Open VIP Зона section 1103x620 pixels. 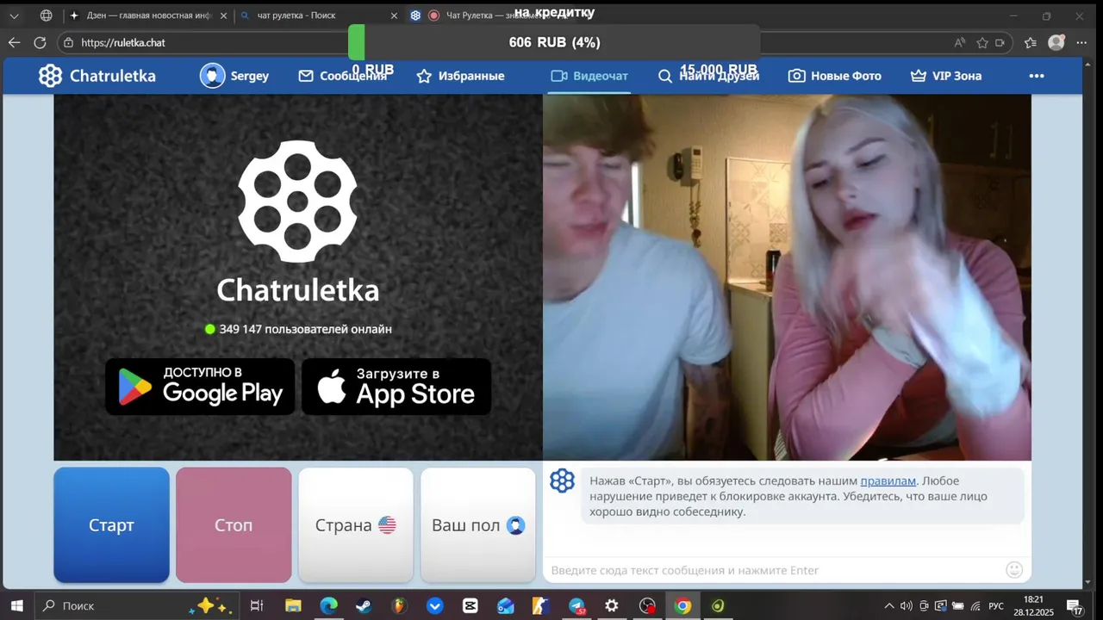pyautogui.click(x=946, y=76)
